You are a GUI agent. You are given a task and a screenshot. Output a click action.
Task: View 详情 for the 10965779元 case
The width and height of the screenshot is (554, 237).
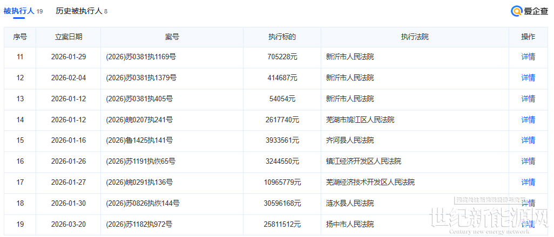tap(528, 183)
